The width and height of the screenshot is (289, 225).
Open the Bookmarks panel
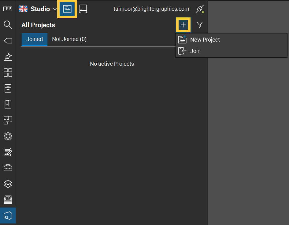8,104
